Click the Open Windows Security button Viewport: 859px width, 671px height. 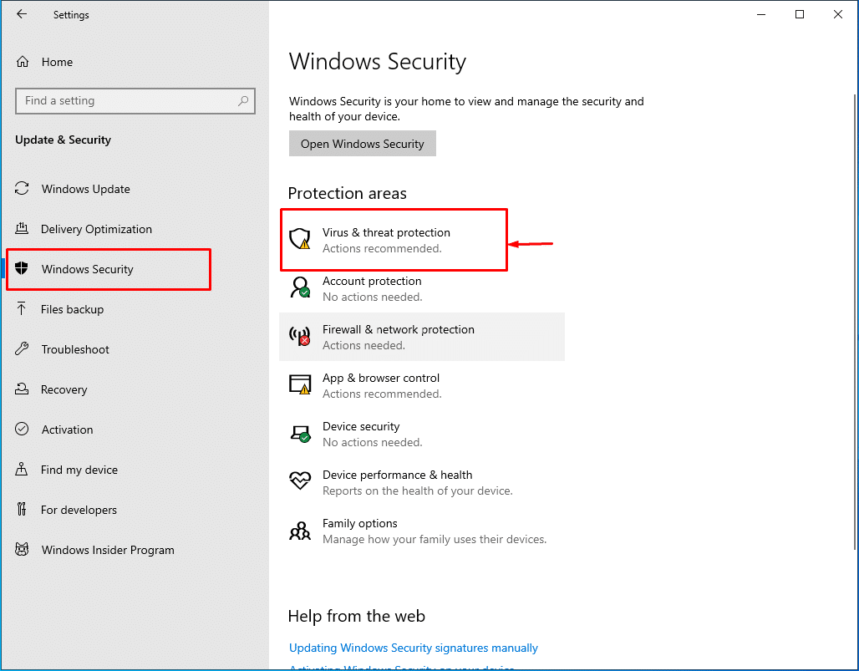click(x=363, y=144)
